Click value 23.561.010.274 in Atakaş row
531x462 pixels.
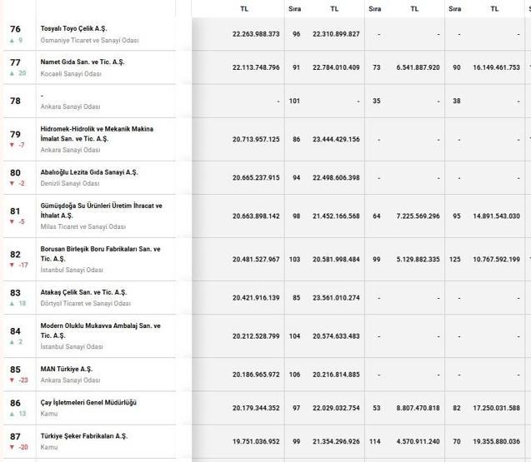click(x=336, y=298)
